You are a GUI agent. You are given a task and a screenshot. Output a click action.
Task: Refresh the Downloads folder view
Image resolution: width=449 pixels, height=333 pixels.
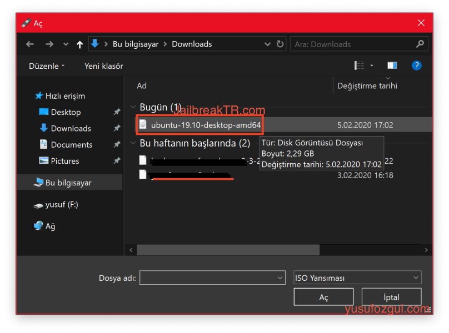pos(280,44)
